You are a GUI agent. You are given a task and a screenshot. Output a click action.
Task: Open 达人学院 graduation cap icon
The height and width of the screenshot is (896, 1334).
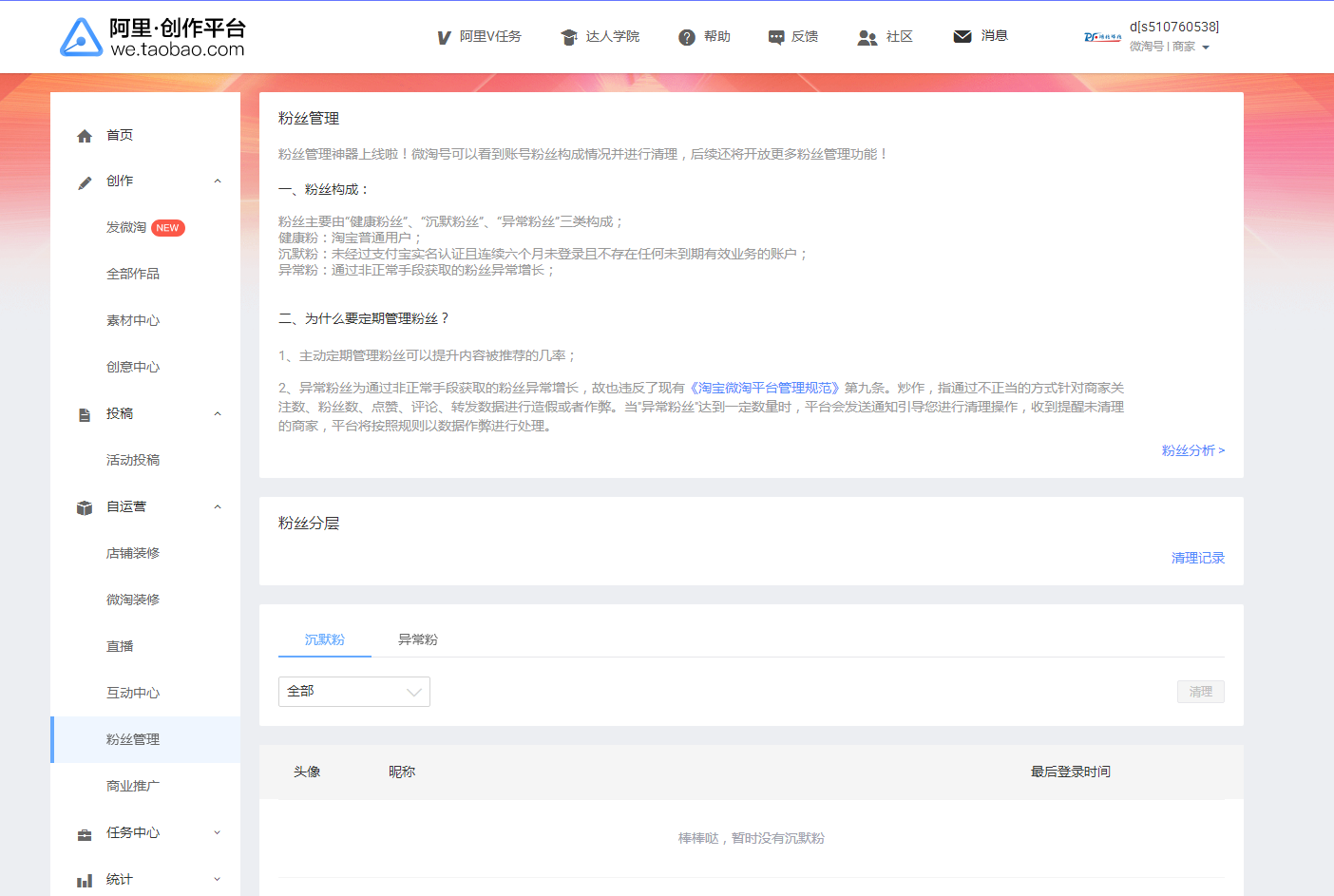569,37
